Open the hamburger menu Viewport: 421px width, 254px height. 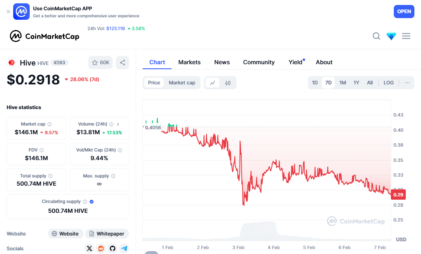(x=406, y=36)
